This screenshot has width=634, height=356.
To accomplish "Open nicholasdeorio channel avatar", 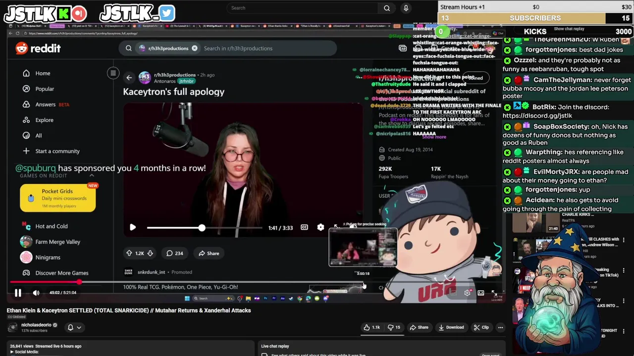I will click(12, 327).
